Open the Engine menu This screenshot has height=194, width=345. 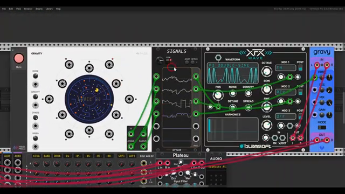click(x=39, y=9)
